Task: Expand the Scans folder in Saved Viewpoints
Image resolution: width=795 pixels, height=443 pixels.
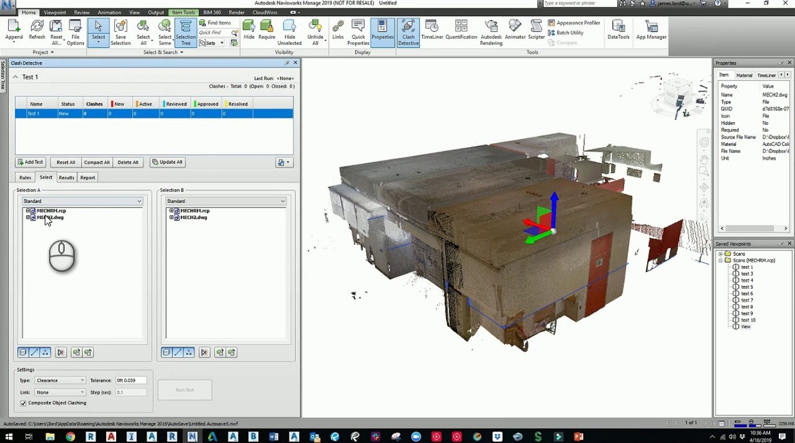Action: click(x=720, y=254)
